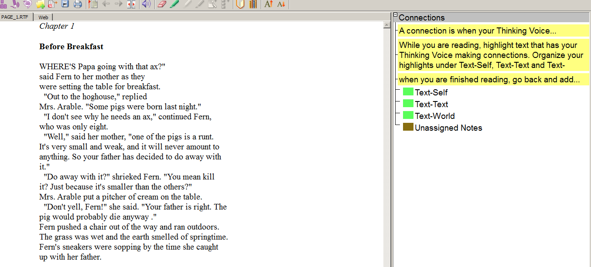Select the note beginning 'While you are reading, highlight text'
The height and width of the screenshot is (267, 591).
coord(493,55)
